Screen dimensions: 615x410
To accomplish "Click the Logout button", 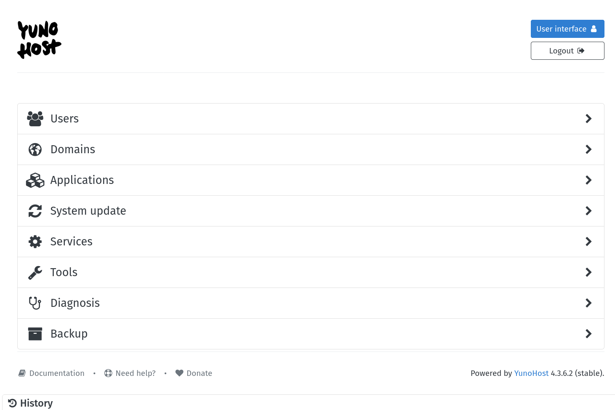I will click(567, 51).
